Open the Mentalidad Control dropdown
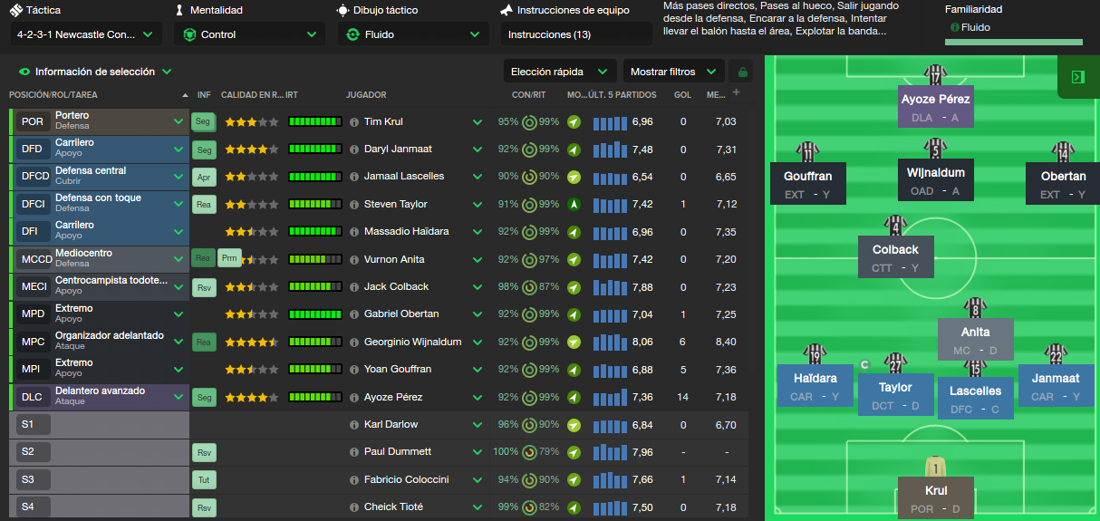The height and width of the screenshot is (521, 1100). 250,34
